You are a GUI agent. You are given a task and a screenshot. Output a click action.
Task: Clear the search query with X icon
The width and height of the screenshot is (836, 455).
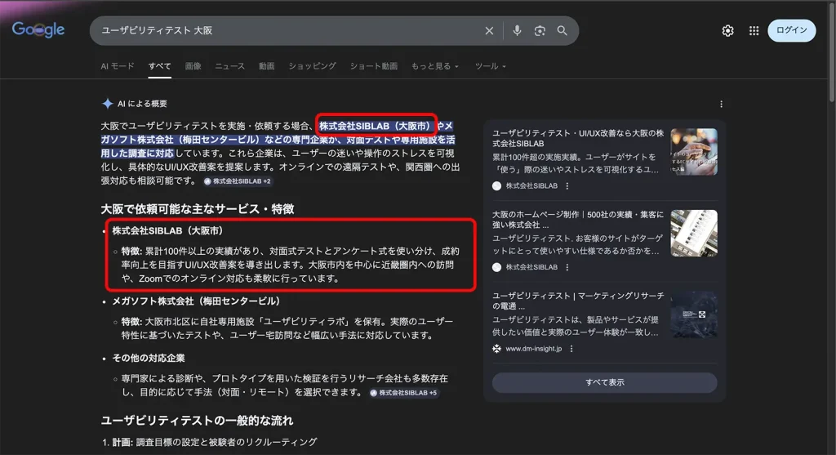coord(489,31)
